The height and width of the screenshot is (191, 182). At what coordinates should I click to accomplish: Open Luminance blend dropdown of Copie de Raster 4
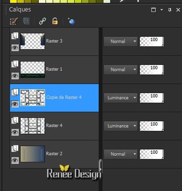[x=121, y=98]
